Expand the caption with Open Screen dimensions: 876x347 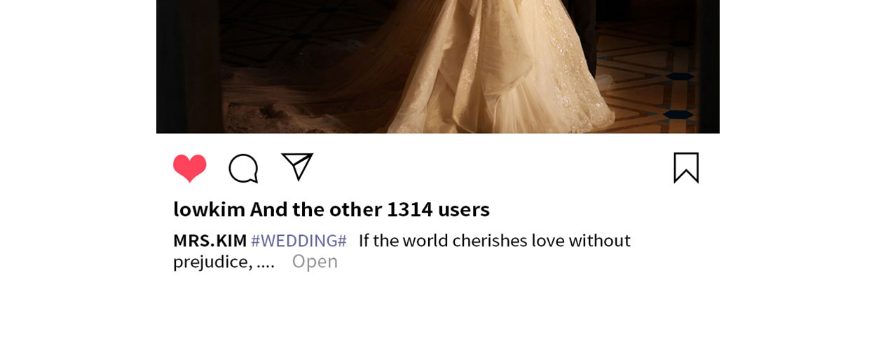point(315,262)
